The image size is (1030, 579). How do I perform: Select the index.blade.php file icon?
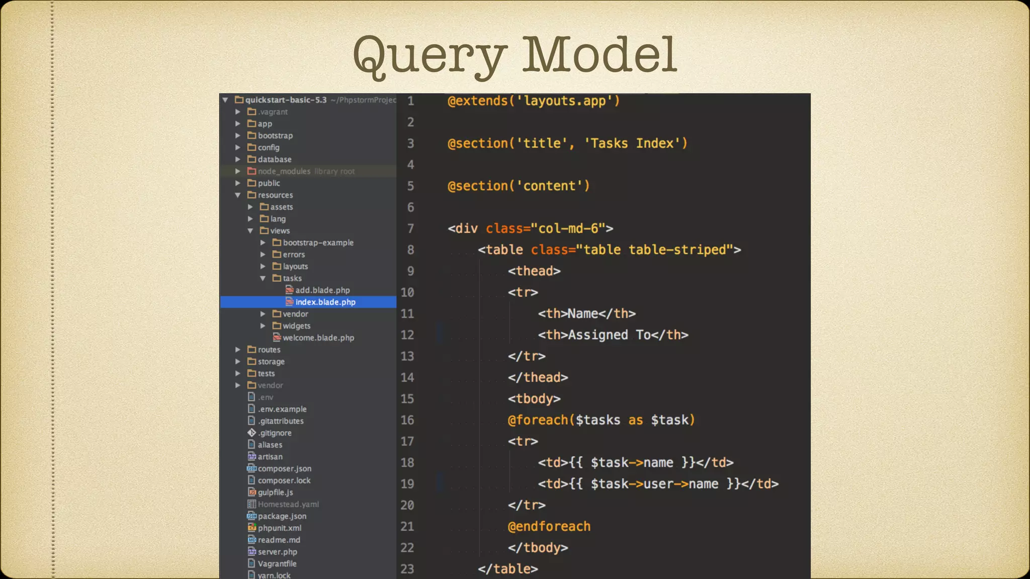[x=289, y=302]
